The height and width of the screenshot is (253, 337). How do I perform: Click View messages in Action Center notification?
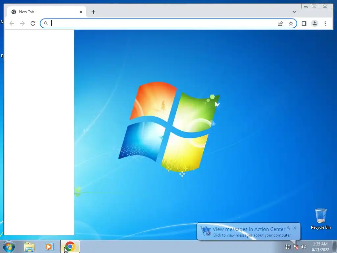click(249, 229)
